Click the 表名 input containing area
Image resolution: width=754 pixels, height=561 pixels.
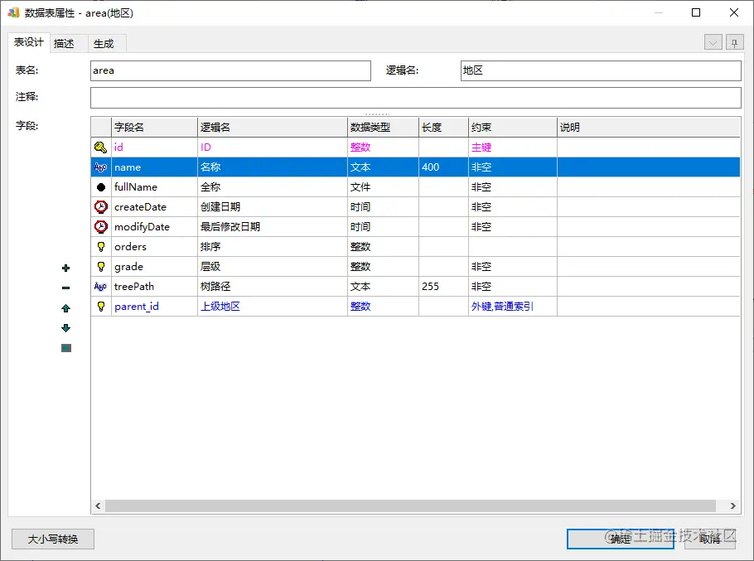pos(231,70)
